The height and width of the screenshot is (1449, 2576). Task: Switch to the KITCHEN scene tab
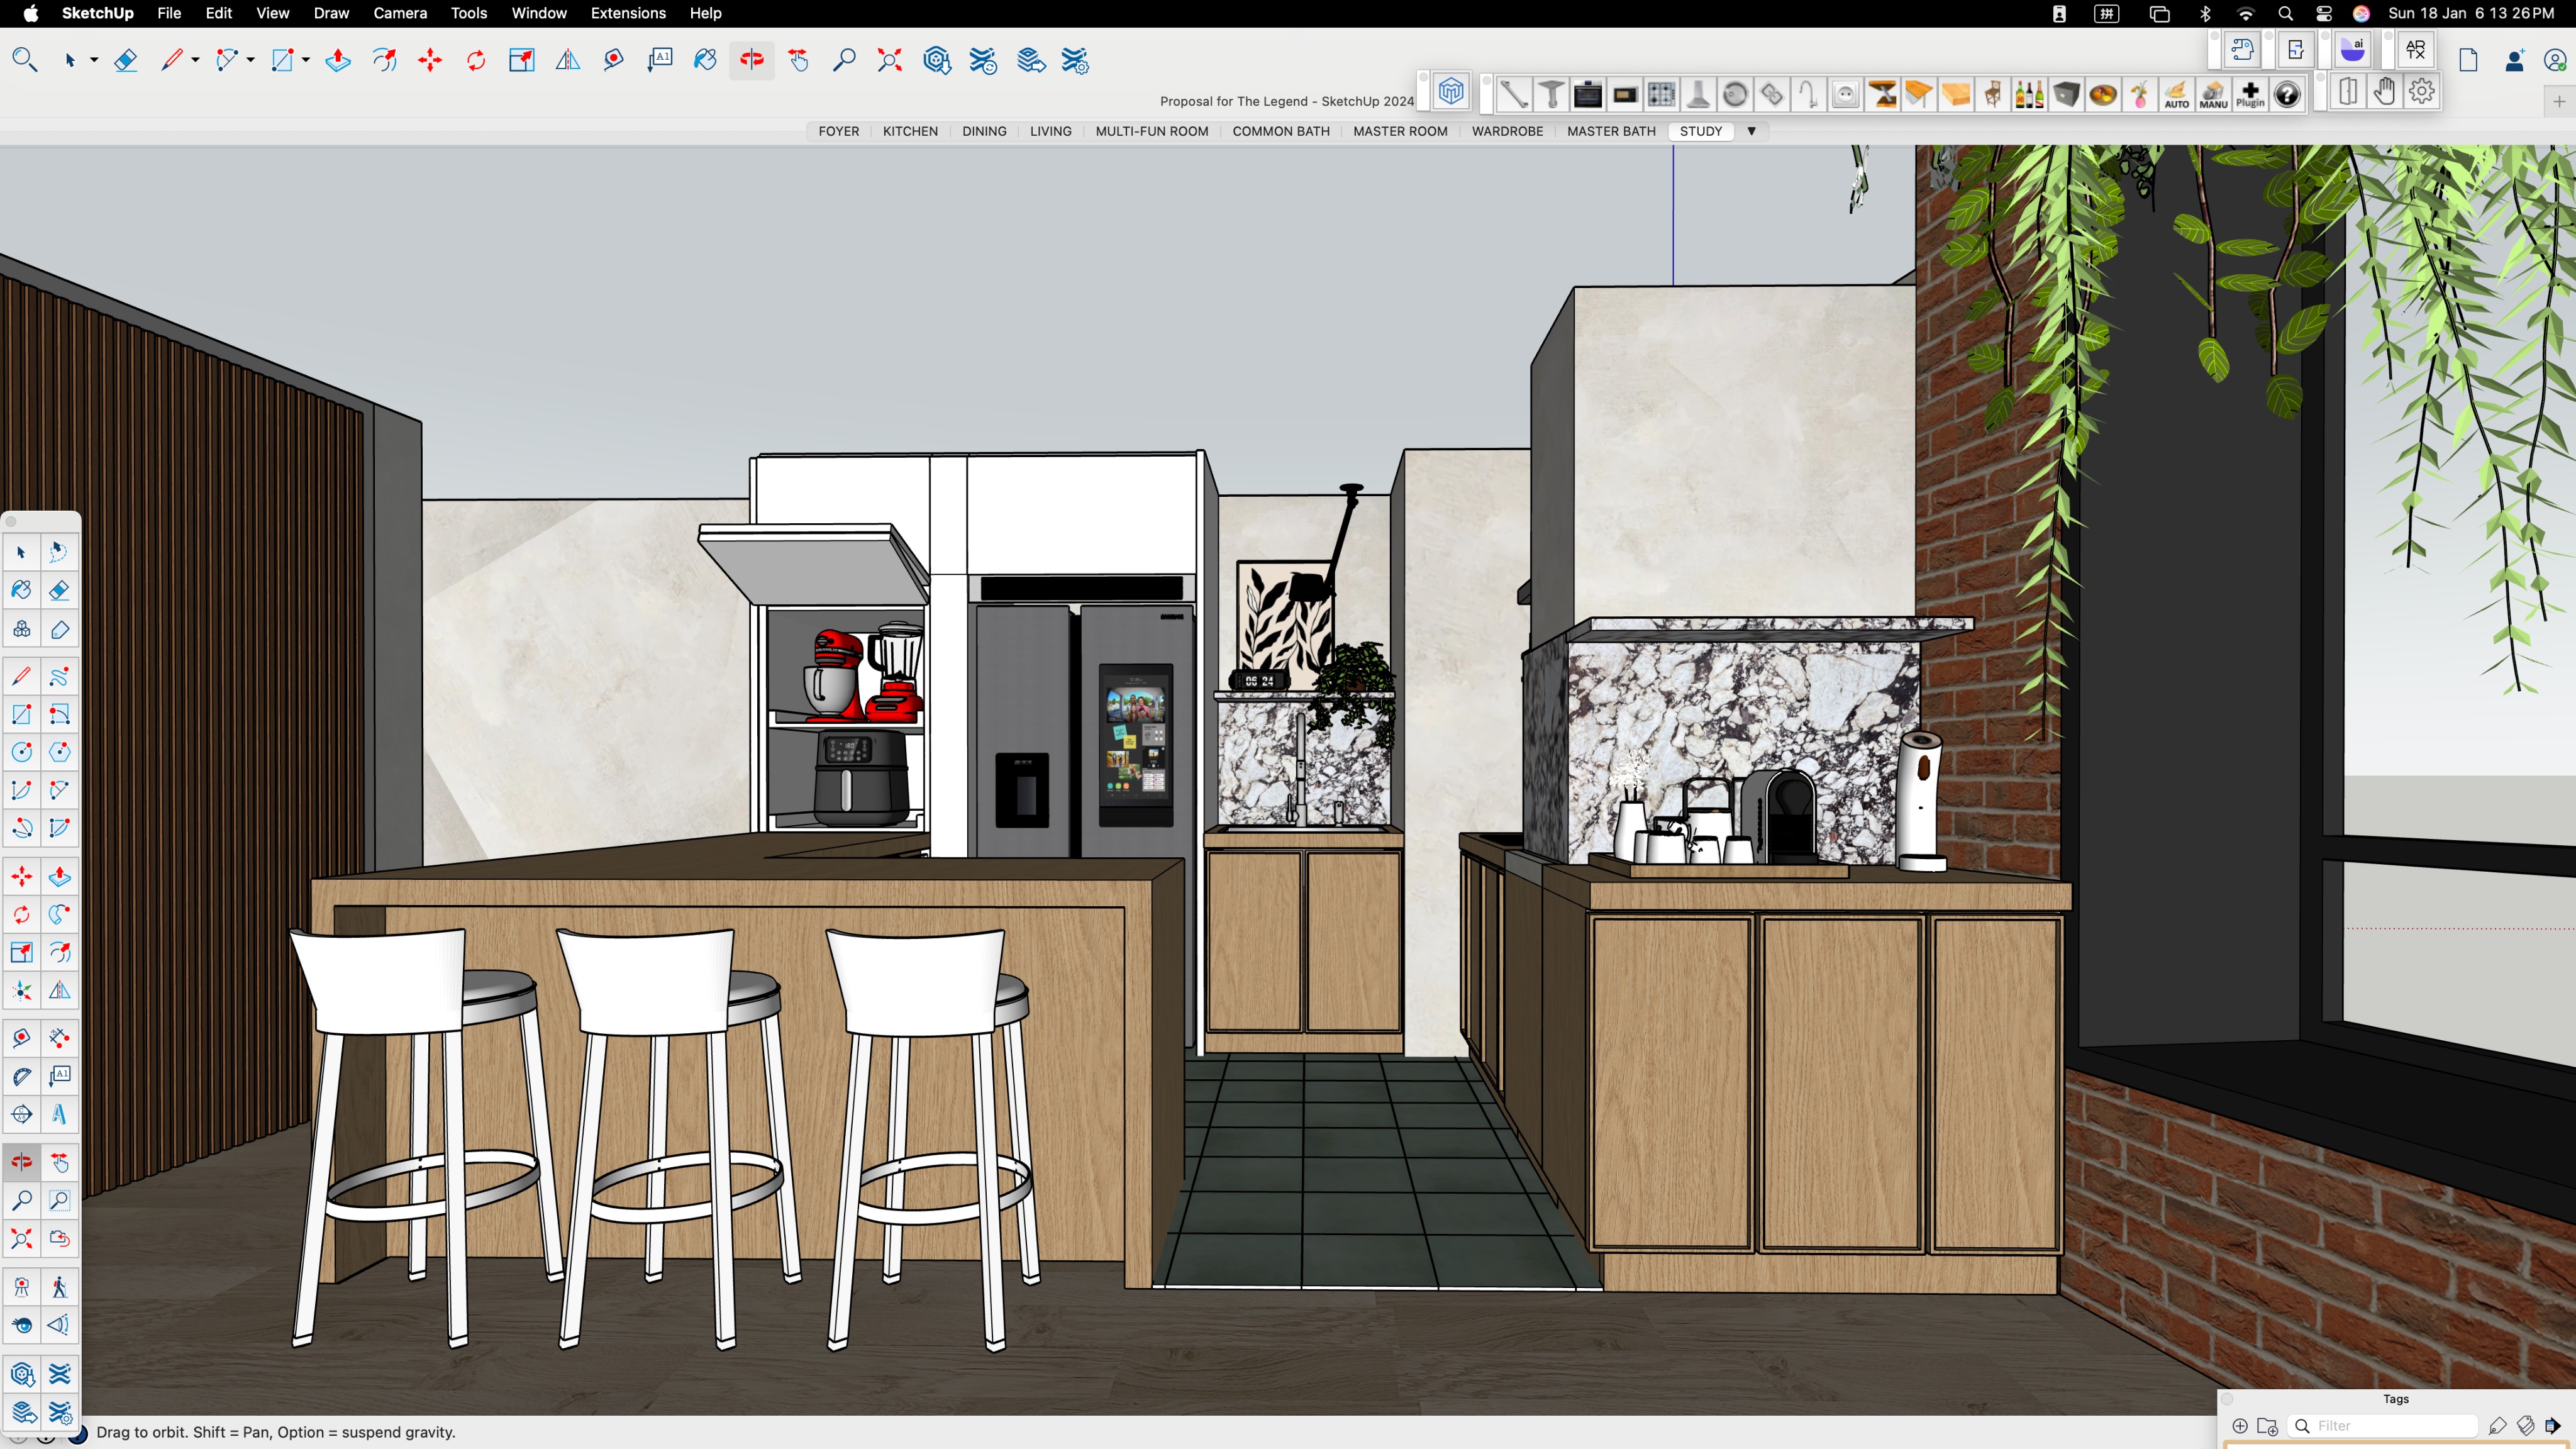[910, 131]
